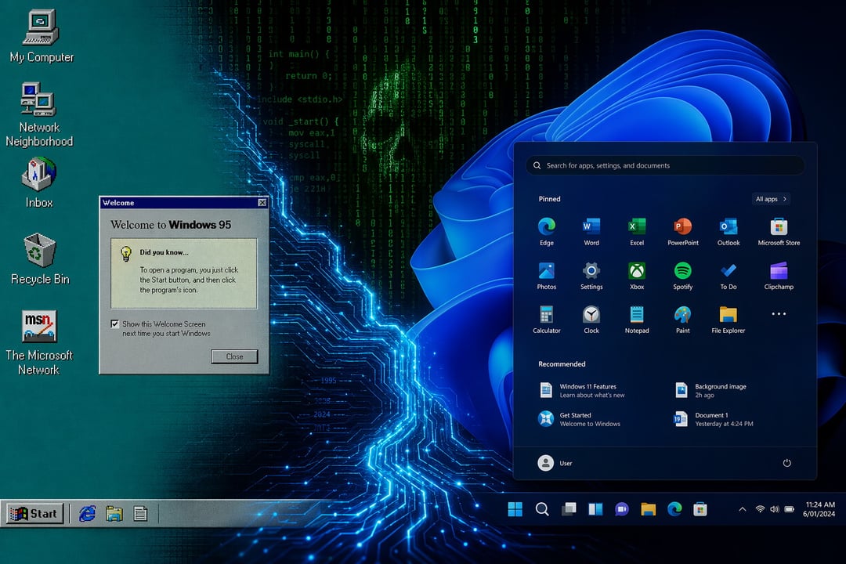Open Edge on Windows 11 taskbar
846x564 pixels.
pos(674,509)
